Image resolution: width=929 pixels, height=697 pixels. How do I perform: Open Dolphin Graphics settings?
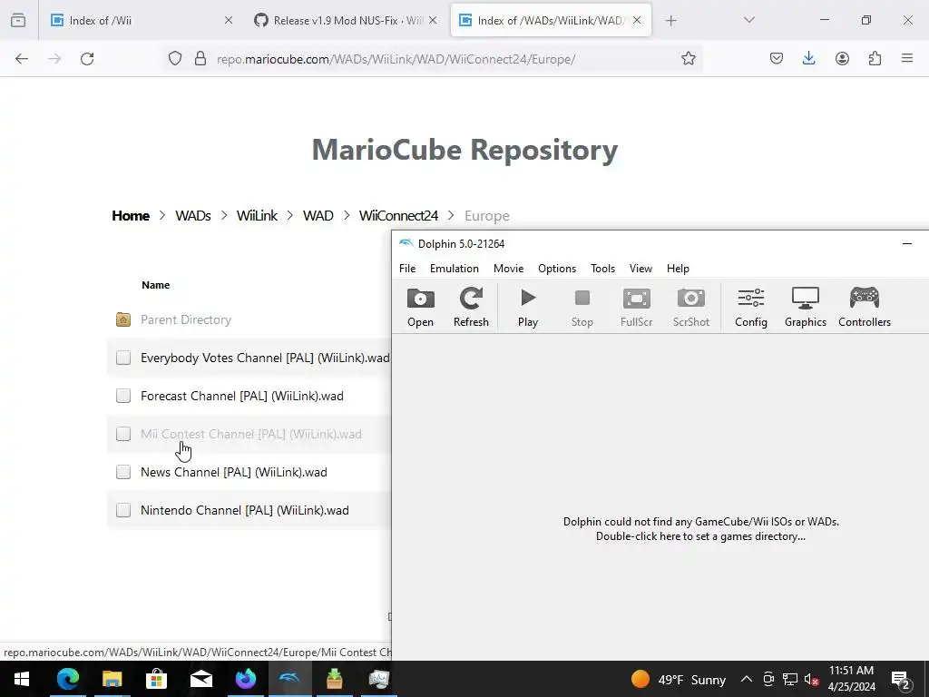click(x=806, y=307)
